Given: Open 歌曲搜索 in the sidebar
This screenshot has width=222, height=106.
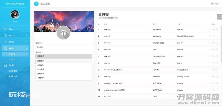Looking at the screenshot, I should [x=15, y=54].
